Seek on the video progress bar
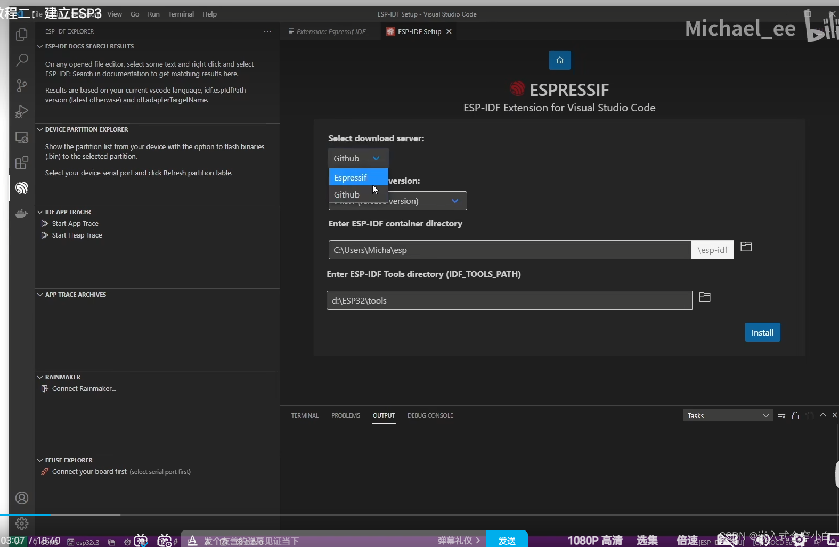The width and height of the screenshot is (839, 547). [x=419, y=515]
